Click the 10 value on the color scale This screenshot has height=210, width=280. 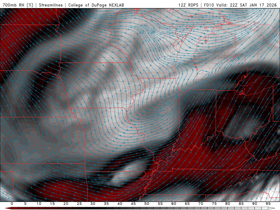(x=39, y=204)
